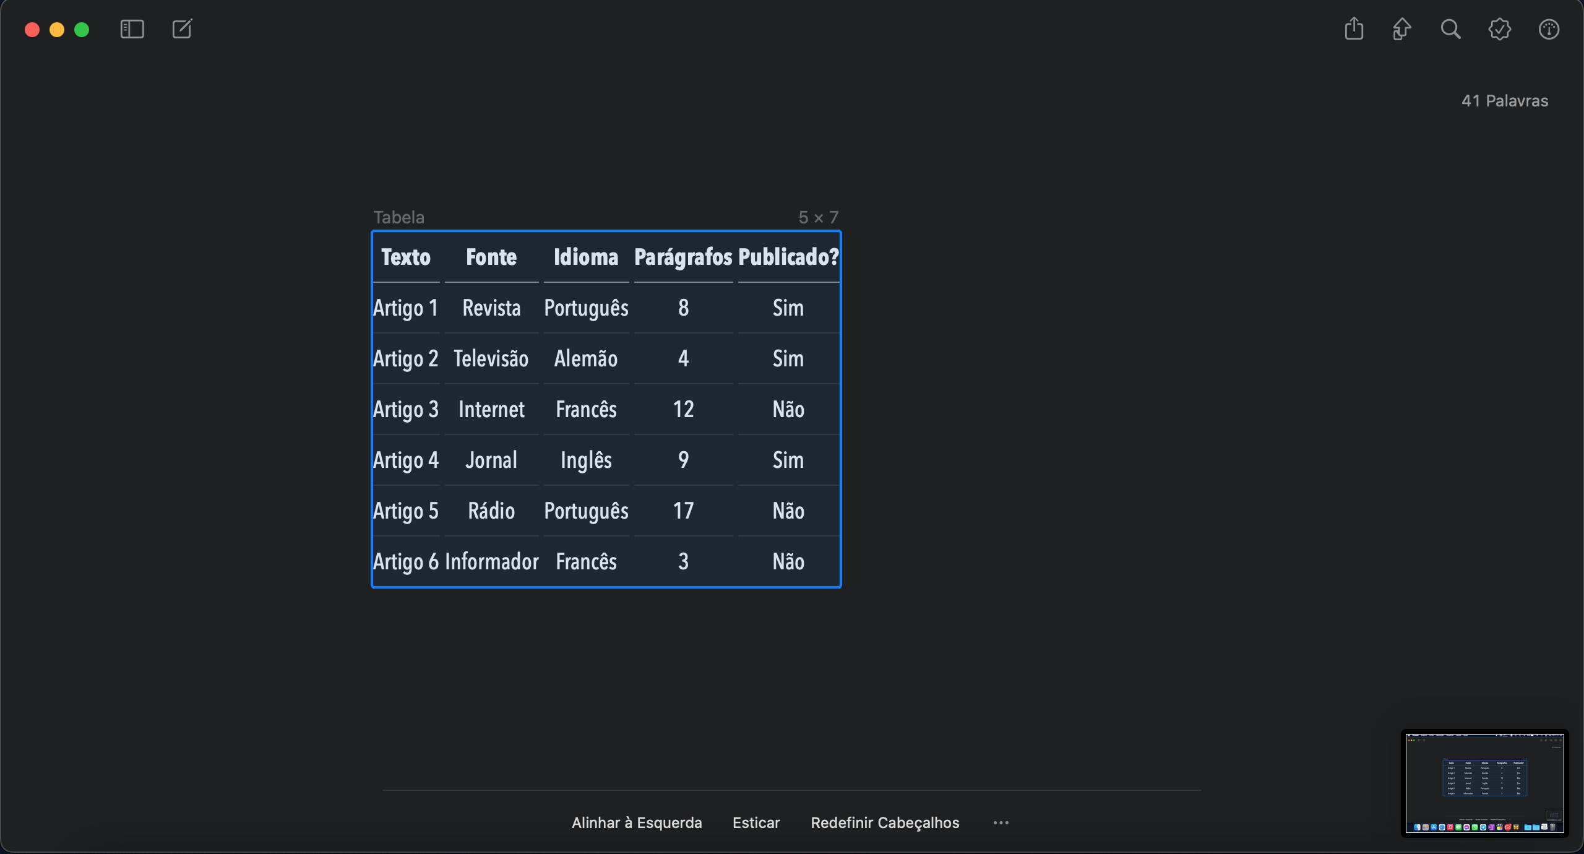Select the paragraph count 4 cell
The image size is (1584, 854).
pyautogui.click(x=683, y=358)
